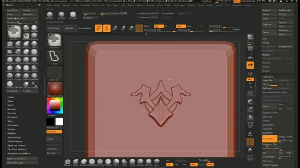The width and height of the screenshot is (300, 168).
Task: Pick the Move brush in bottom shelf
Action: tap(75, 162)
